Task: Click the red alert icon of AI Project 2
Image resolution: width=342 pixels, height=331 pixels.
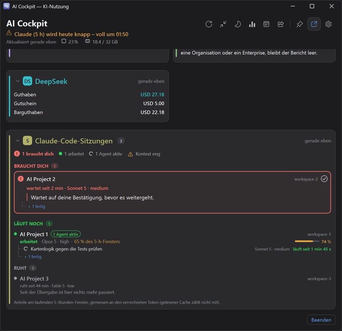Action: coord(21,179)
